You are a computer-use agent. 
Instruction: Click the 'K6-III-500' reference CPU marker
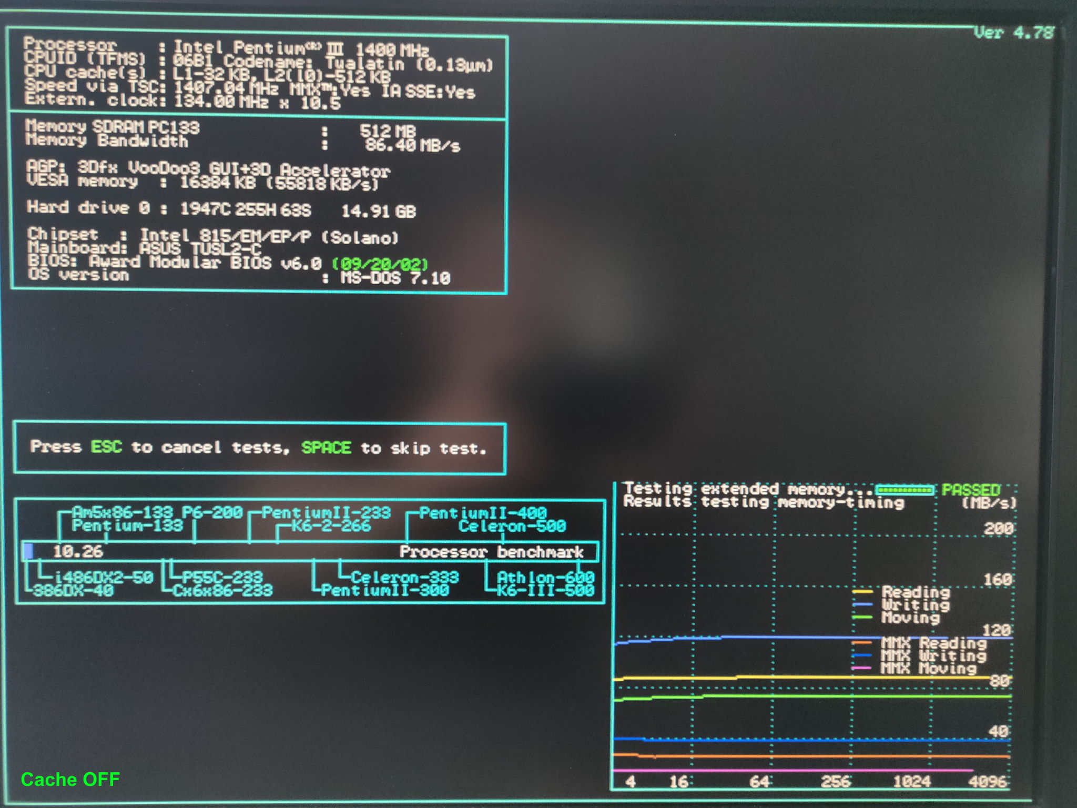[545, 590]
